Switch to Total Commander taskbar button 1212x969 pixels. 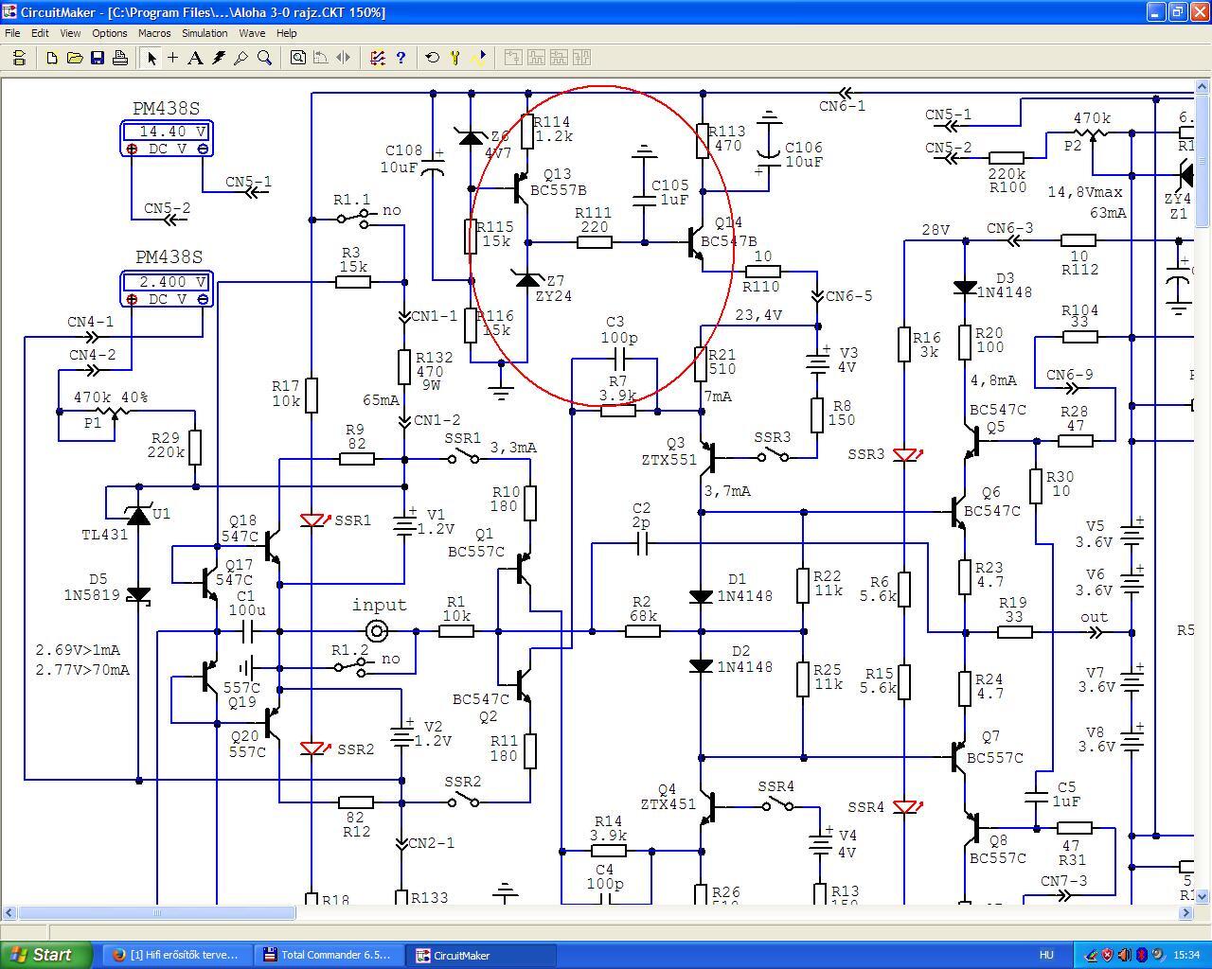(x=328, y=955)
